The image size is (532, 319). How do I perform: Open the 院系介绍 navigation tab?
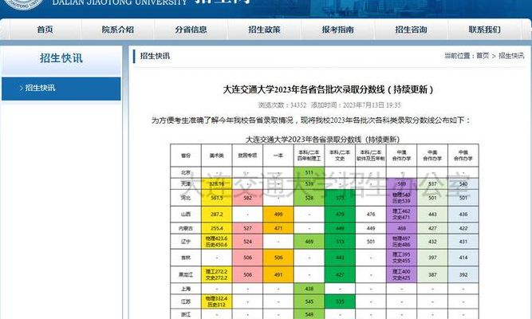tap(118, 30)
